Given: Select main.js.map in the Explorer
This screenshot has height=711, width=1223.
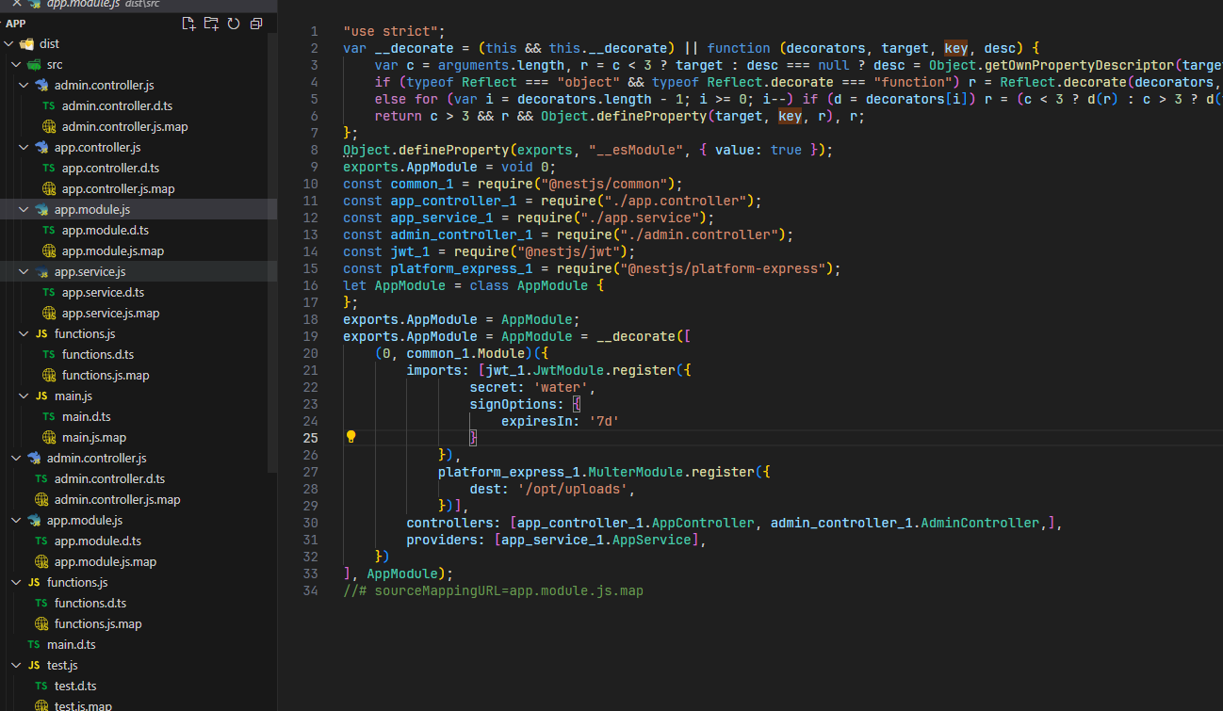Looking at the screenshot, I should [x=93, y=438].
